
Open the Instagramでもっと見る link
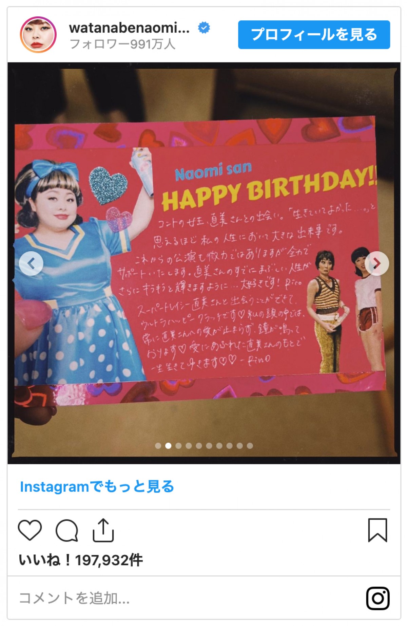[97, 486]
